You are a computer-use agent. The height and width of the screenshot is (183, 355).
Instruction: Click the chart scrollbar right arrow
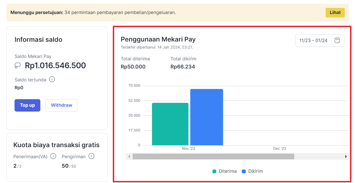346,157
